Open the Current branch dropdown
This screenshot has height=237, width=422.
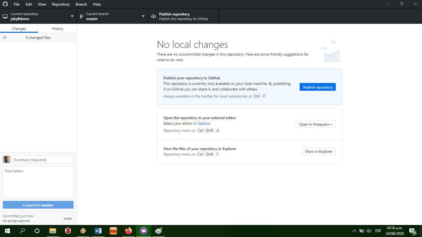pyautogui.click(x=112, y=16)
